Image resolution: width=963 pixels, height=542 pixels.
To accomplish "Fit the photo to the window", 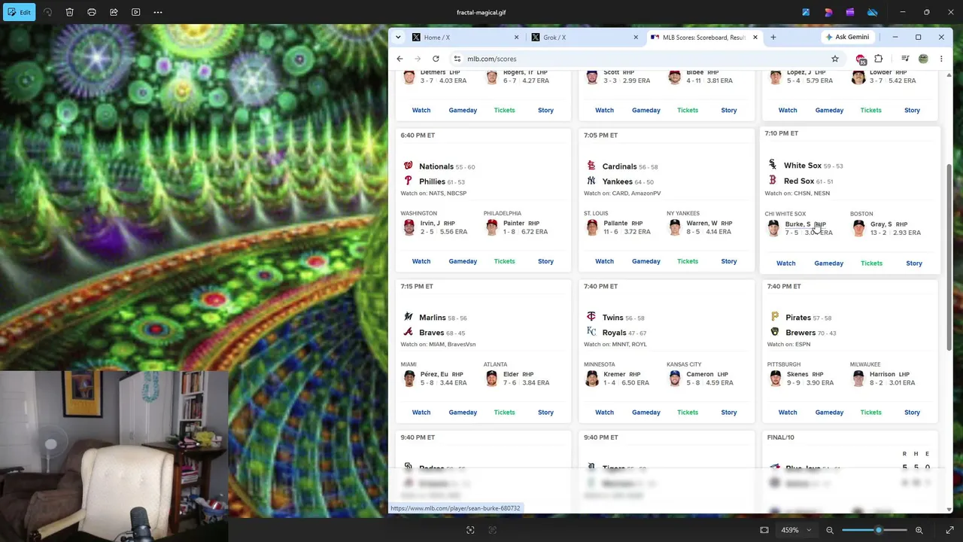I will pyautogui.click(x=764, y=530).
